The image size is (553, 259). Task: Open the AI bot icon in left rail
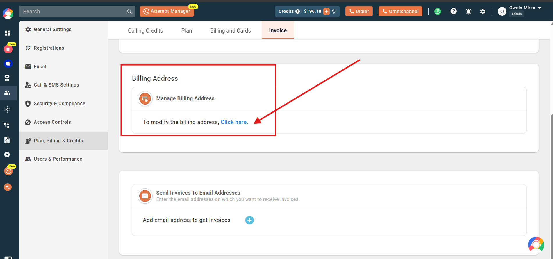point(8,49)
